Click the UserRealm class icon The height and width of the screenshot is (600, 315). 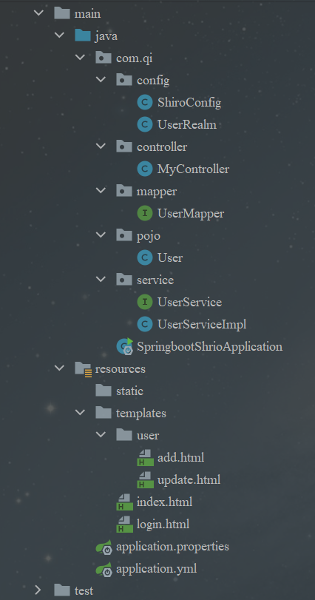pos(144,124)
